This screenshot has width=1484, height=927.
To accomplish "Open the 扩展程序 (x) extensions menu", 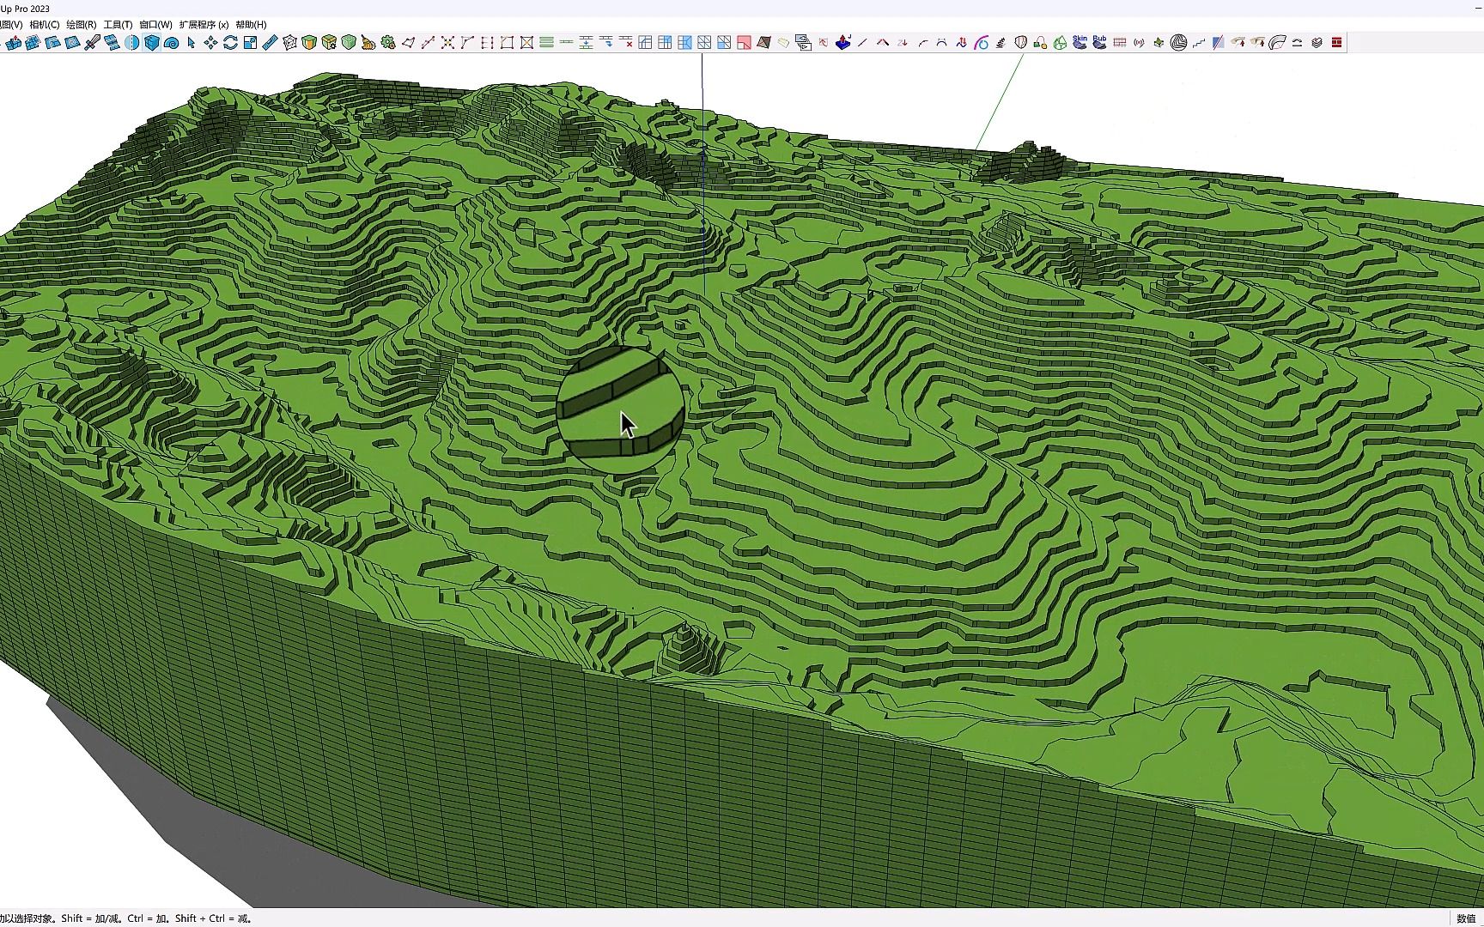I will [x=204, y=25].
